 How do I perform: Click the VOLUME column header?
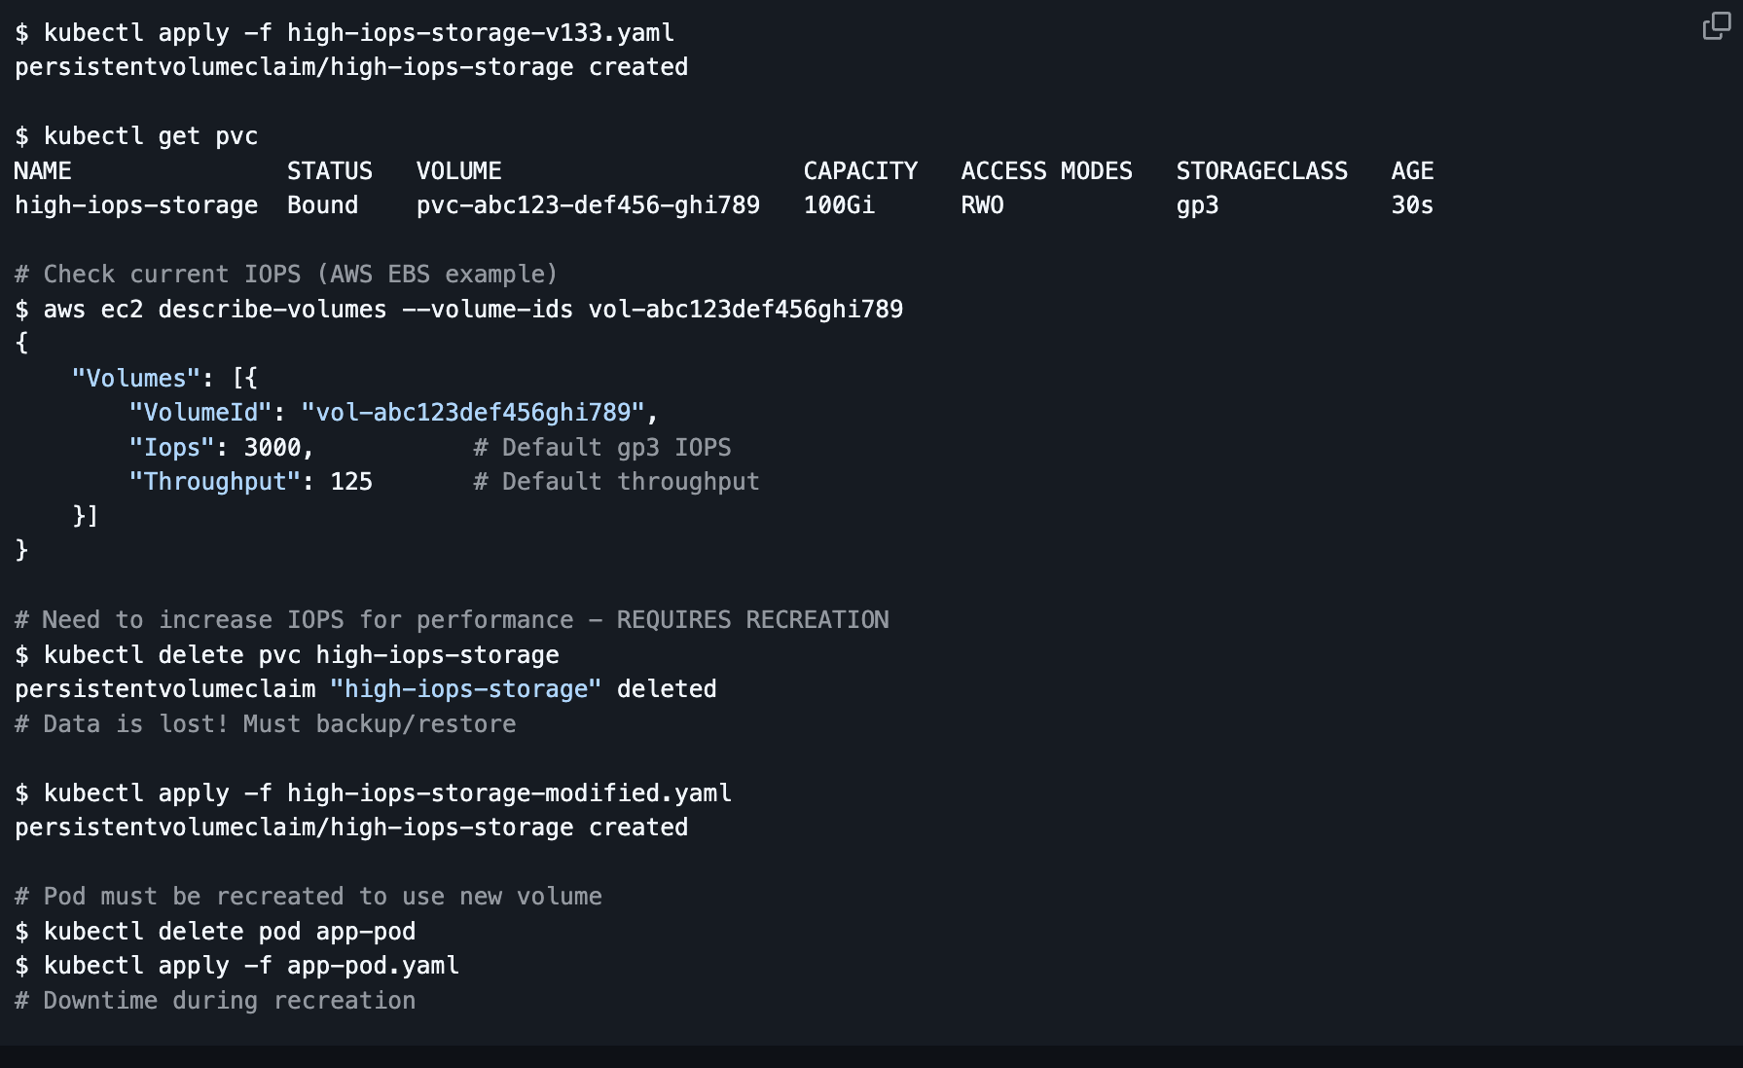458,171
